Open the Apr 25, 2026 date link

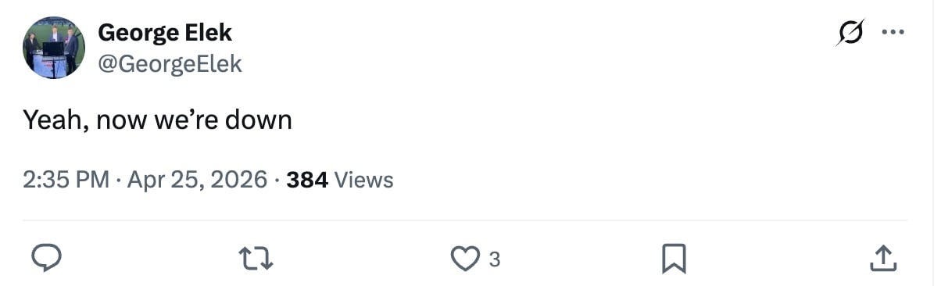click(197, 181)
